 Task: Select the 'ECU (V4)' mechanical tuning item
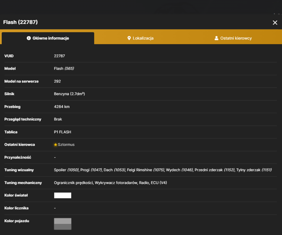tap(159, 183)
